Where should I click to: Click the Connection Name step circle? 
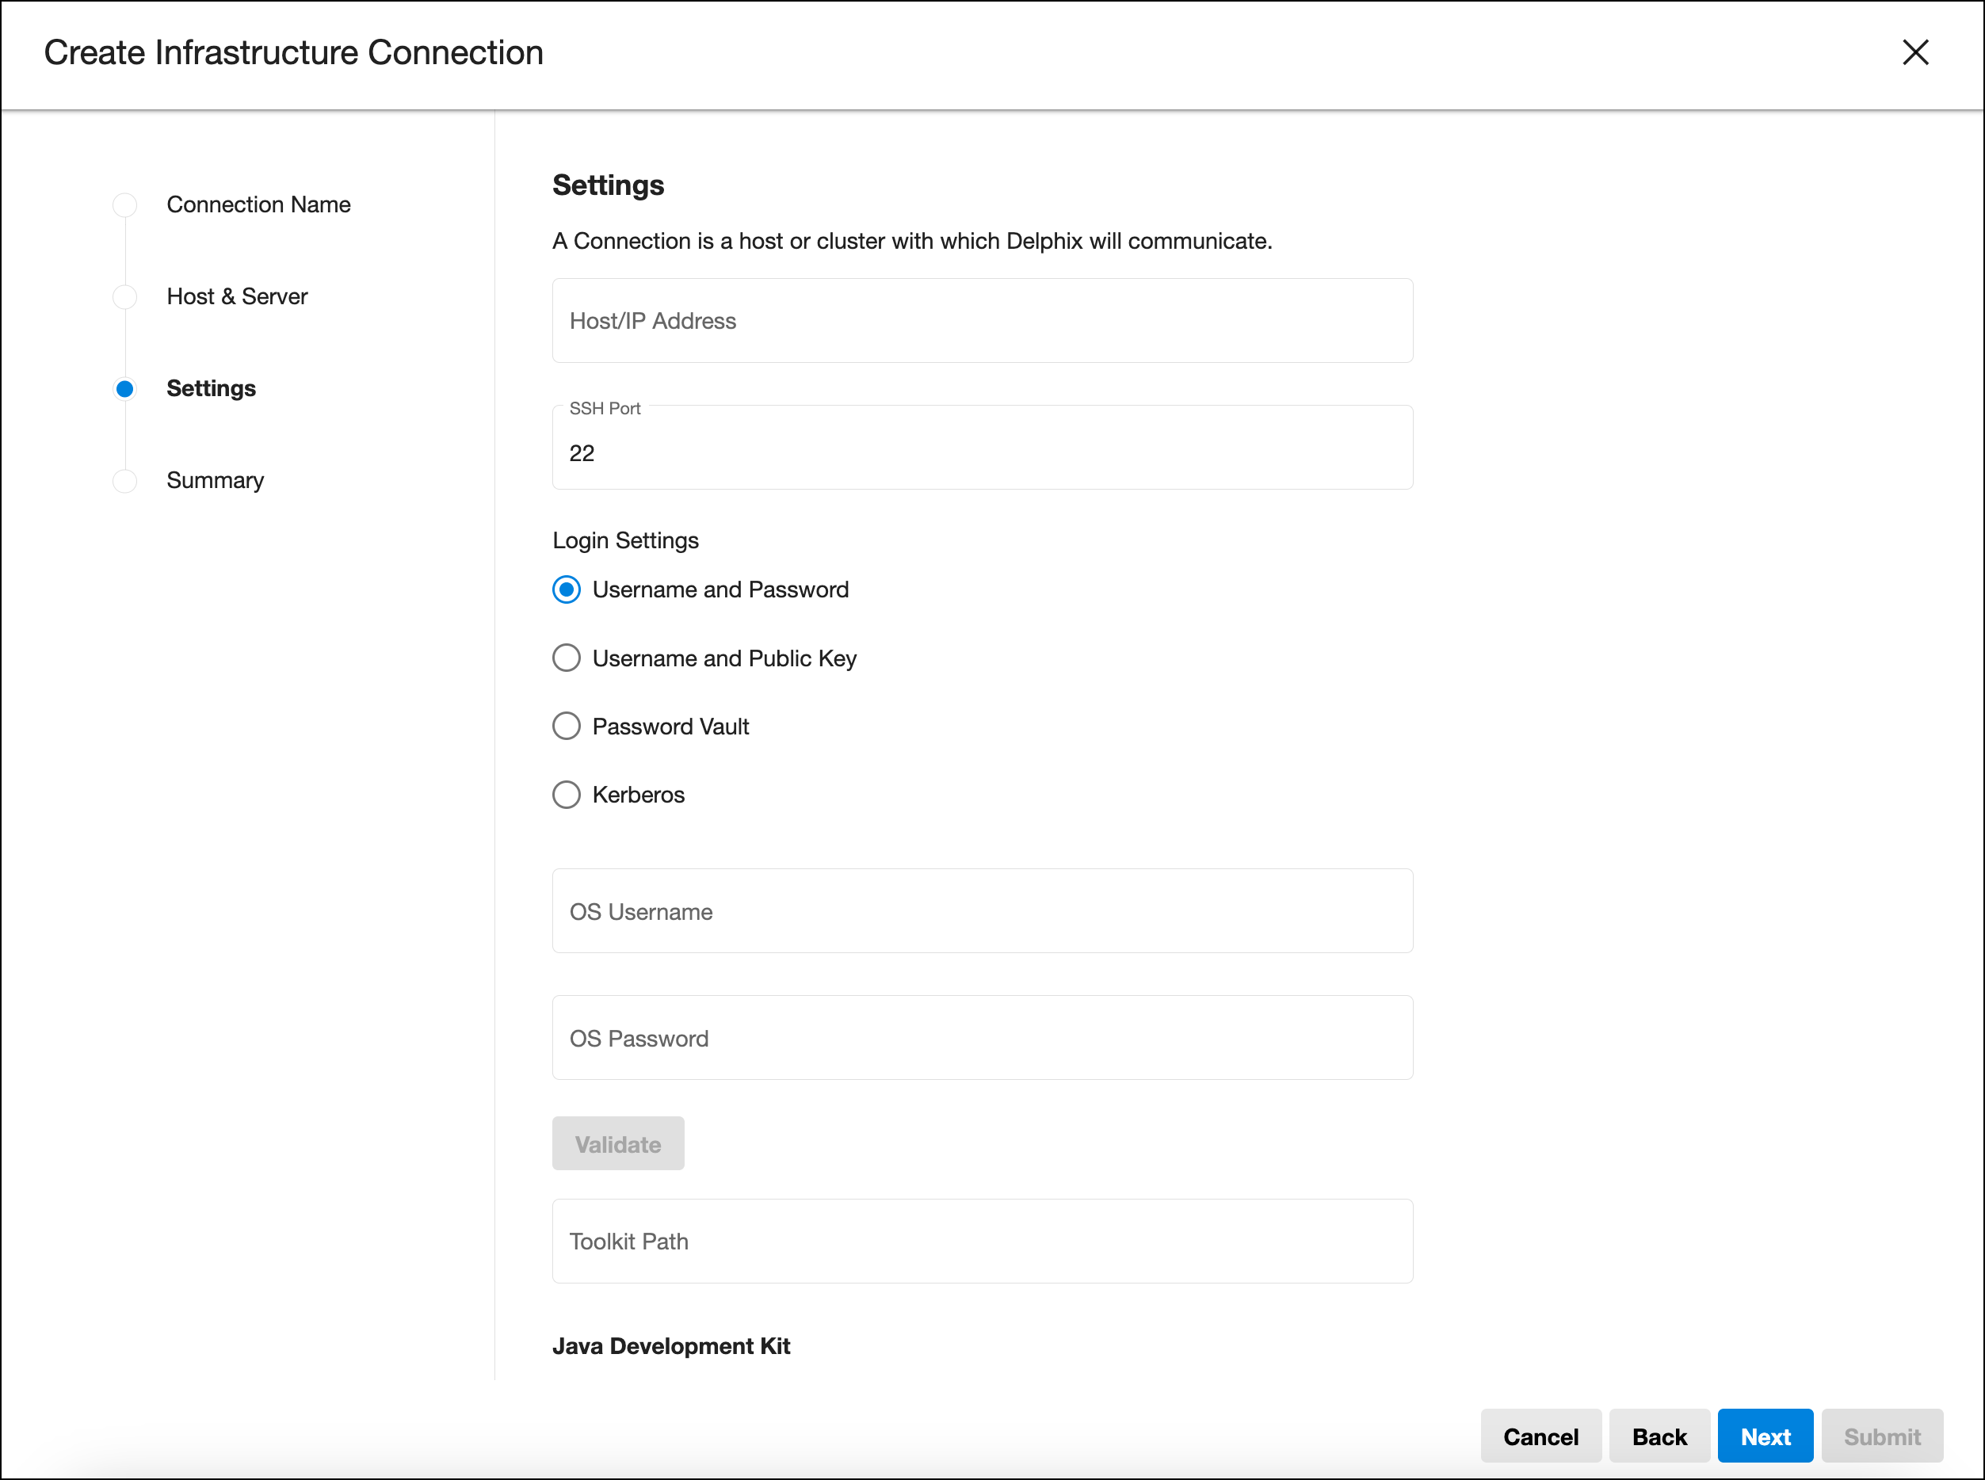coord(124,205)
